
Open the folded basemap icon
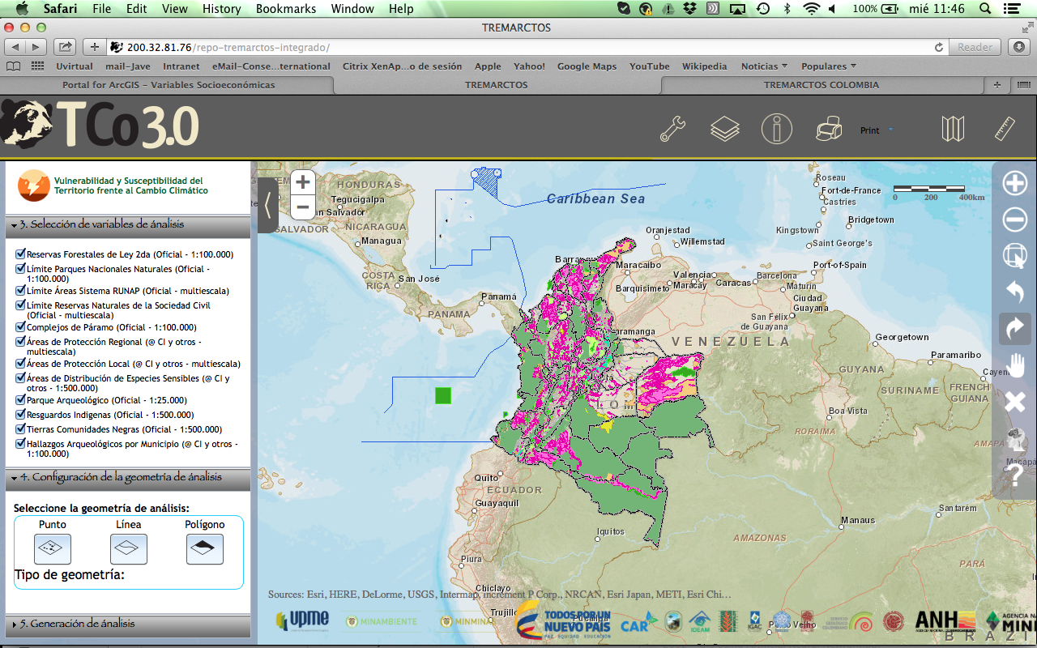tap(953, 129)
